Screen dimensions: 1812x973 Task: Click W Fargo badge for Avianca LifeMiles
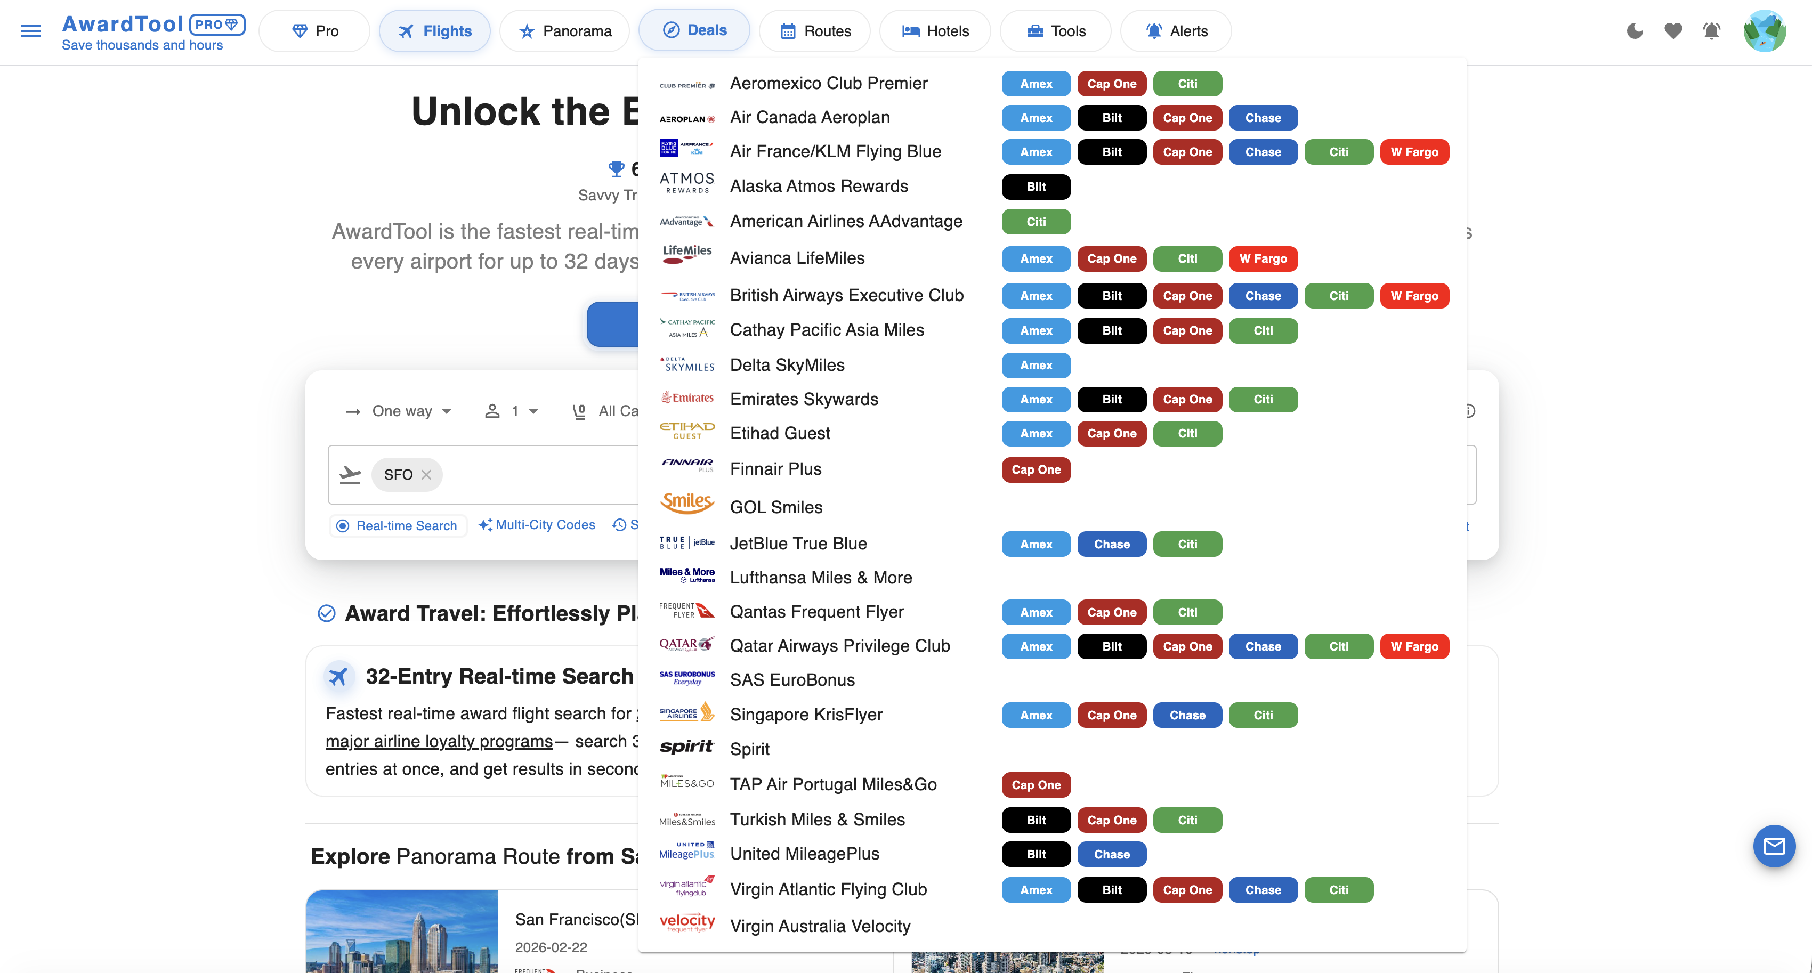pyautogui.click(x=1263, y=258)
